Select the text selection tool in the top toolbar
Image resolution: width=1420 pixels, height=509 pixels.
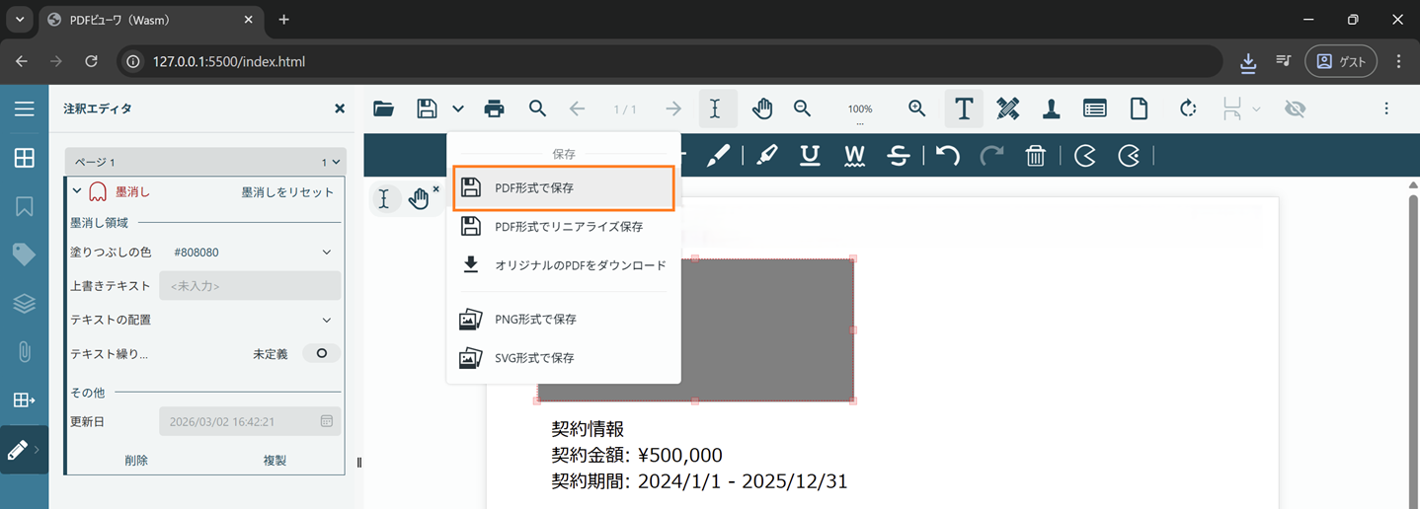click(717, 109)
